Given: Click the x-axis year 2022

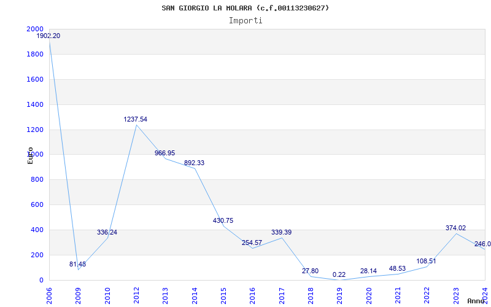Looking at the screenshot, I should [x=427, y=296].
